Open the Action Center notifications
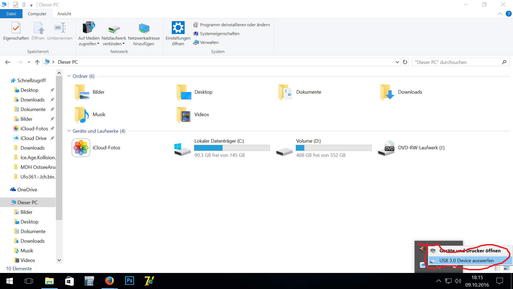Screen dimensions: 513x289 [499, 281]
